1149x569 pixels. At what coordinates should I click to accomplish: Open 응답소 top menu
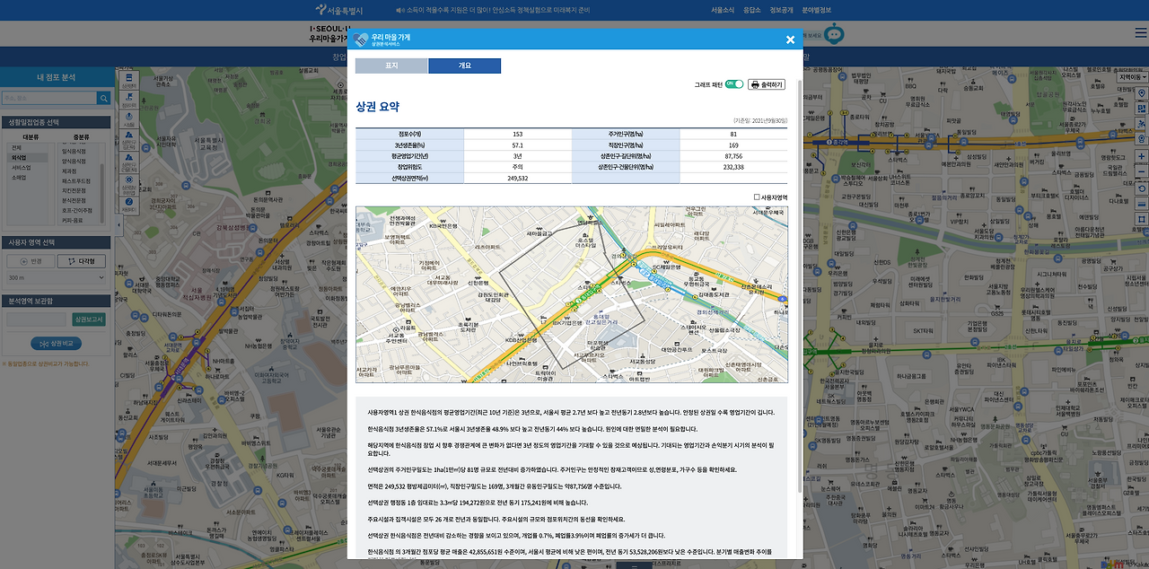[752, 10]
